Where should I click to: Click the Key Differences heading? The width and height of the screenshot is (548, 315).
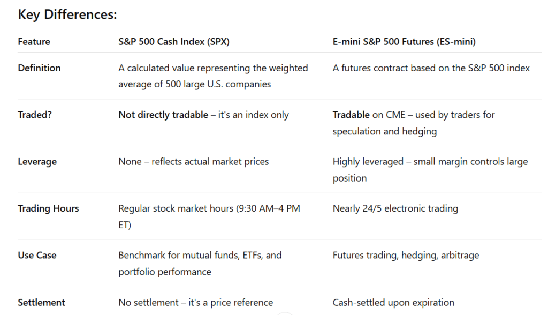[67, 14]
